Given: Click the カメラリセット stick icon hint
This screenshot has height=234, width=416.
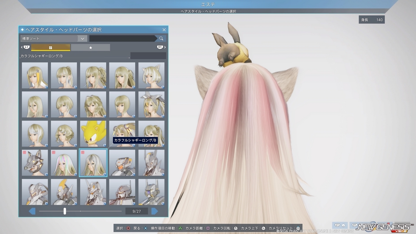Looking at the screenshot, I should [285, 228].
